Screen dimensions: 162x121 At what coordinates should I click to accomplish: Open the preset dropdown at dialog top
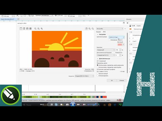pyautogui.click(x=110, y=29)
